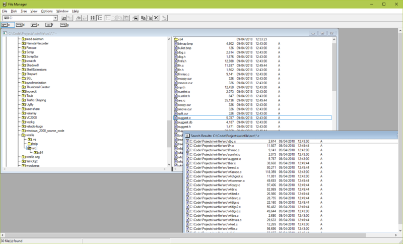Viewport: 403px width, 244px height.
Task: Select the winfile folder in tree
Action: click(x=30, y=135)
